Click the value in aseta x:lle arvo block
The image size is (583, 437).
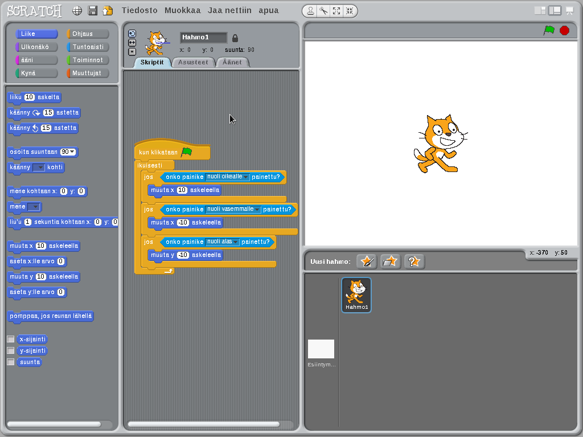click(x=61, y=262)
